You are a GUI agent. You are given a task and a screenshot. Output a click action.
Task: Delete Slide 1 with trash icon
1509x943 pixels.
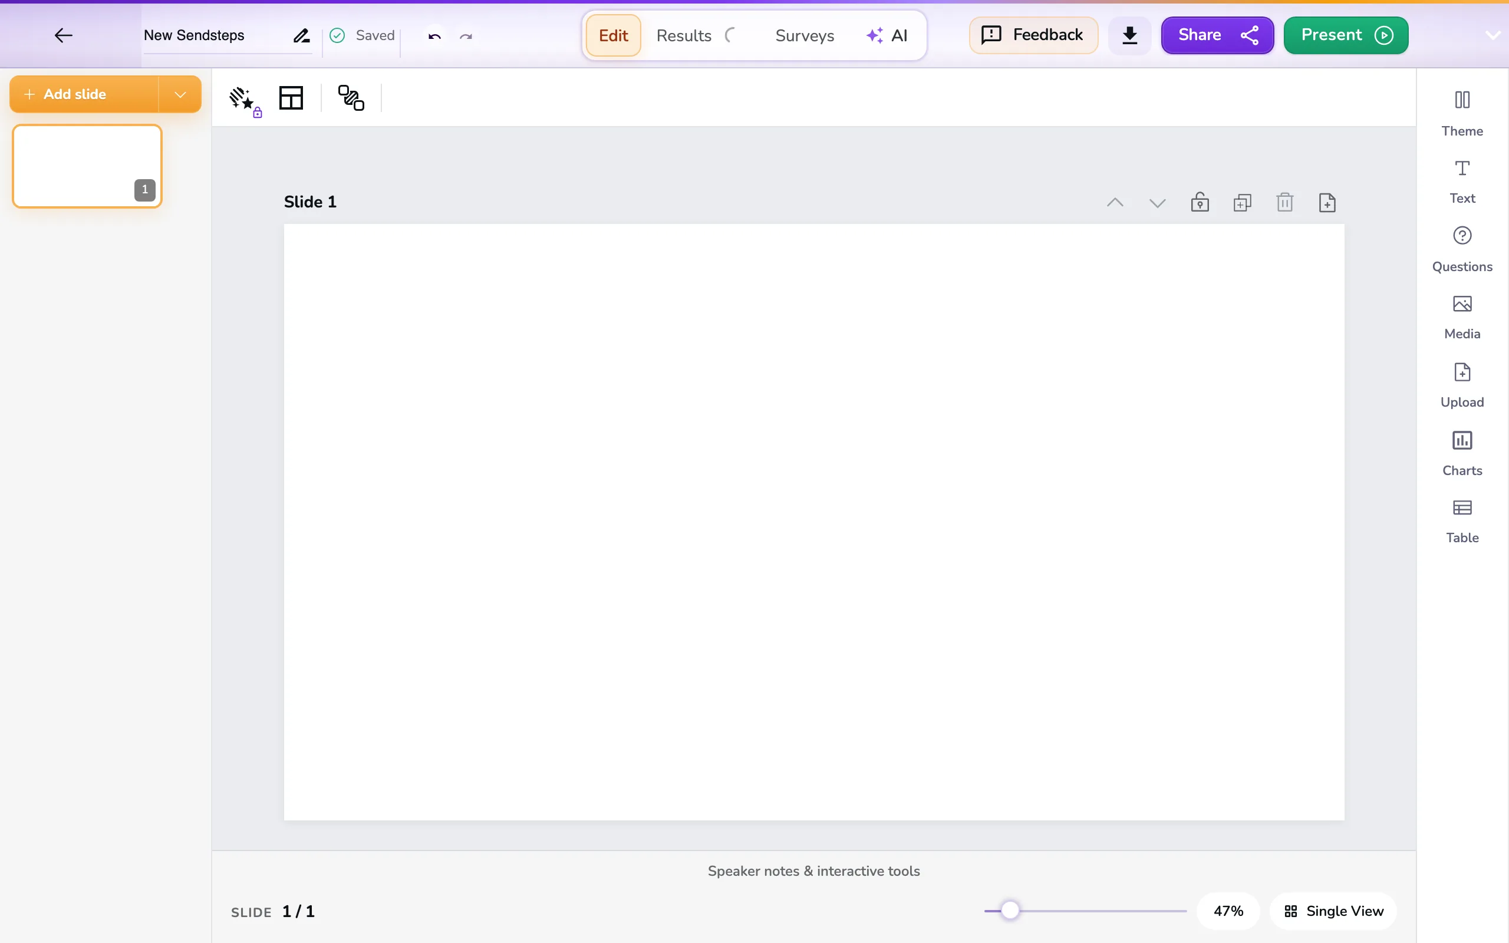pos(1284,202)
